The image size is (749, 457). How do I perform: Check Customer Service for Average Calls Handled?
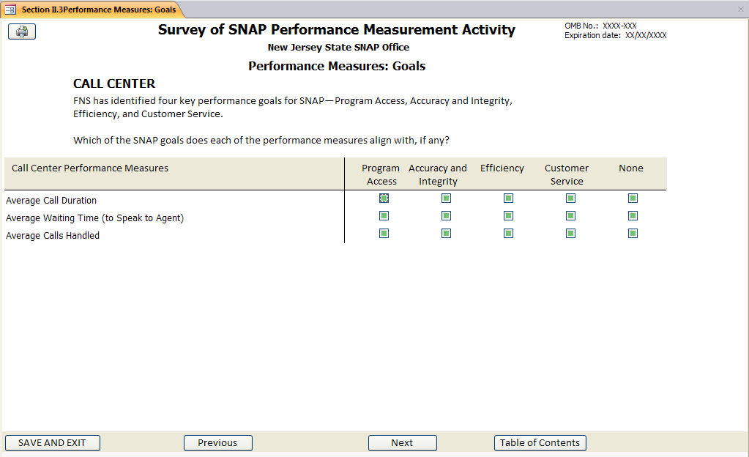(x=570, y=234)
